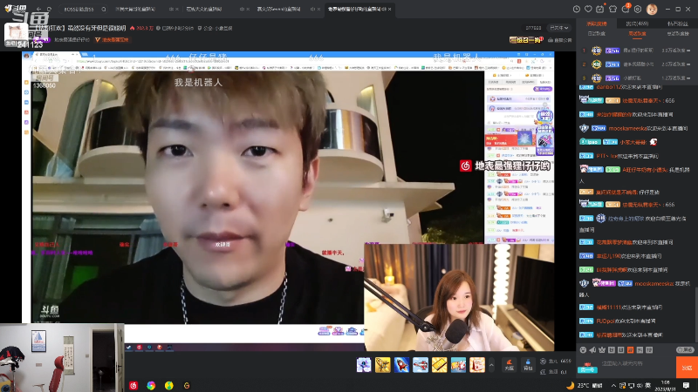Screen dimensions: 698x392
Task: Open the Windows notification center icon
Action: pos(687,385)
